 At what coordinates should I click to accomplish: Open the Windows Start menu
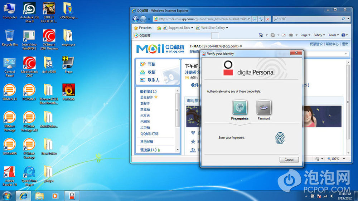(7, 196)
